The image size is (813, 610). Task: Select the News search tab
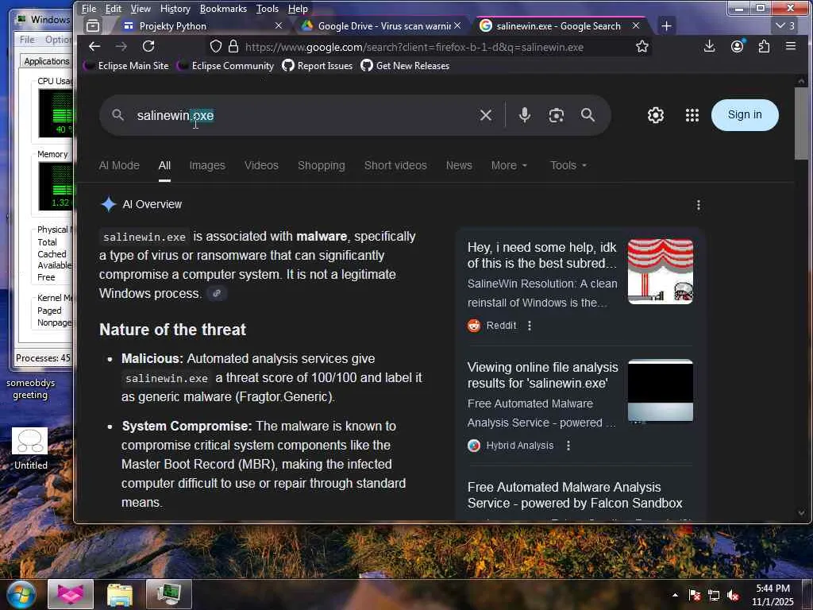pyautogui.click(x=460, y=165)
